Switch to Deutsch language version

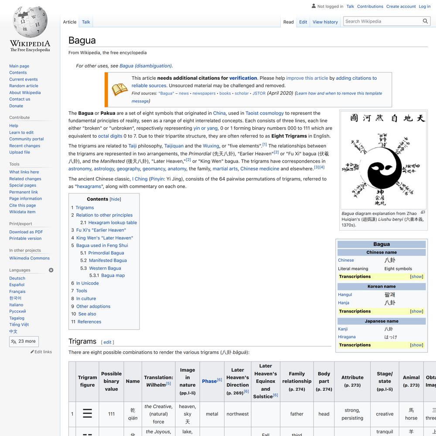tap(17, 278)
